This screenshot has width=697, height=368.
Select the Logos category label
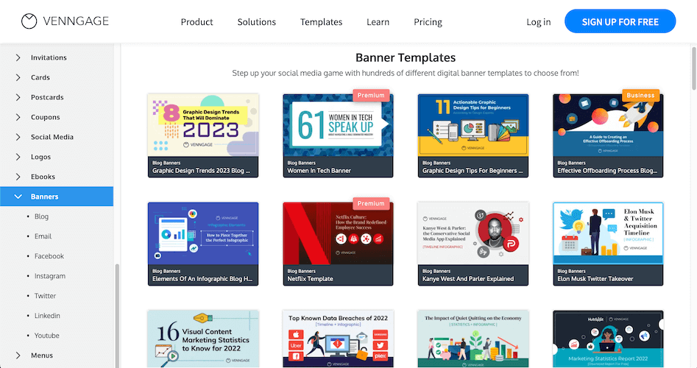point(40,157)
